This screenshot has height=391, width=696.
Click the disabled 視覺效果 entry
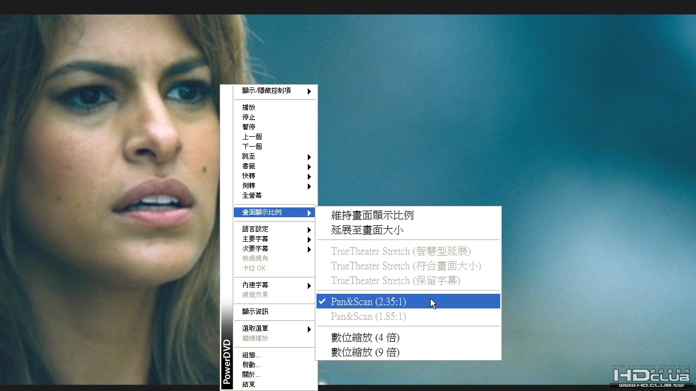click(x=275, y=295)
